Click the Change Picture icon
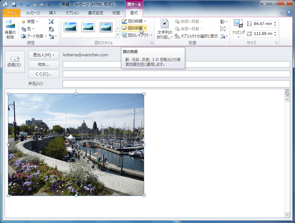295x223 pixels. click(x=51, y=29)
